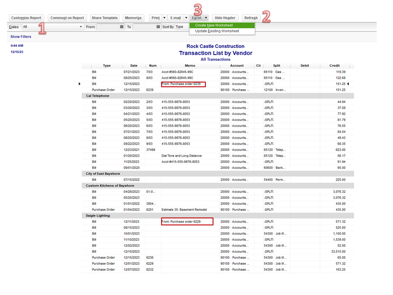Expand the Print dropdown arrow

164,18
